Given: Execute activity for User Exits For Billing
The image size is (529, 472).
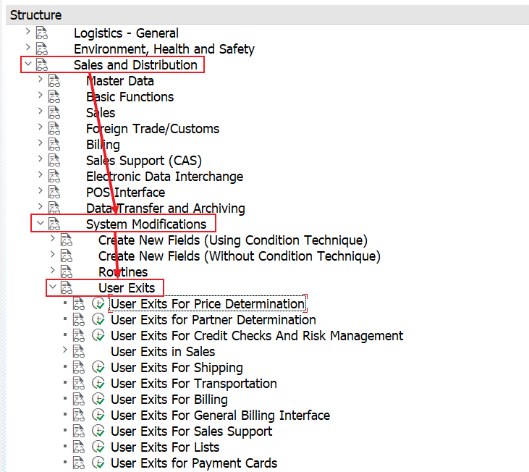Looking at the screenshot, I should pyautogui.click(x=98, y=399).
